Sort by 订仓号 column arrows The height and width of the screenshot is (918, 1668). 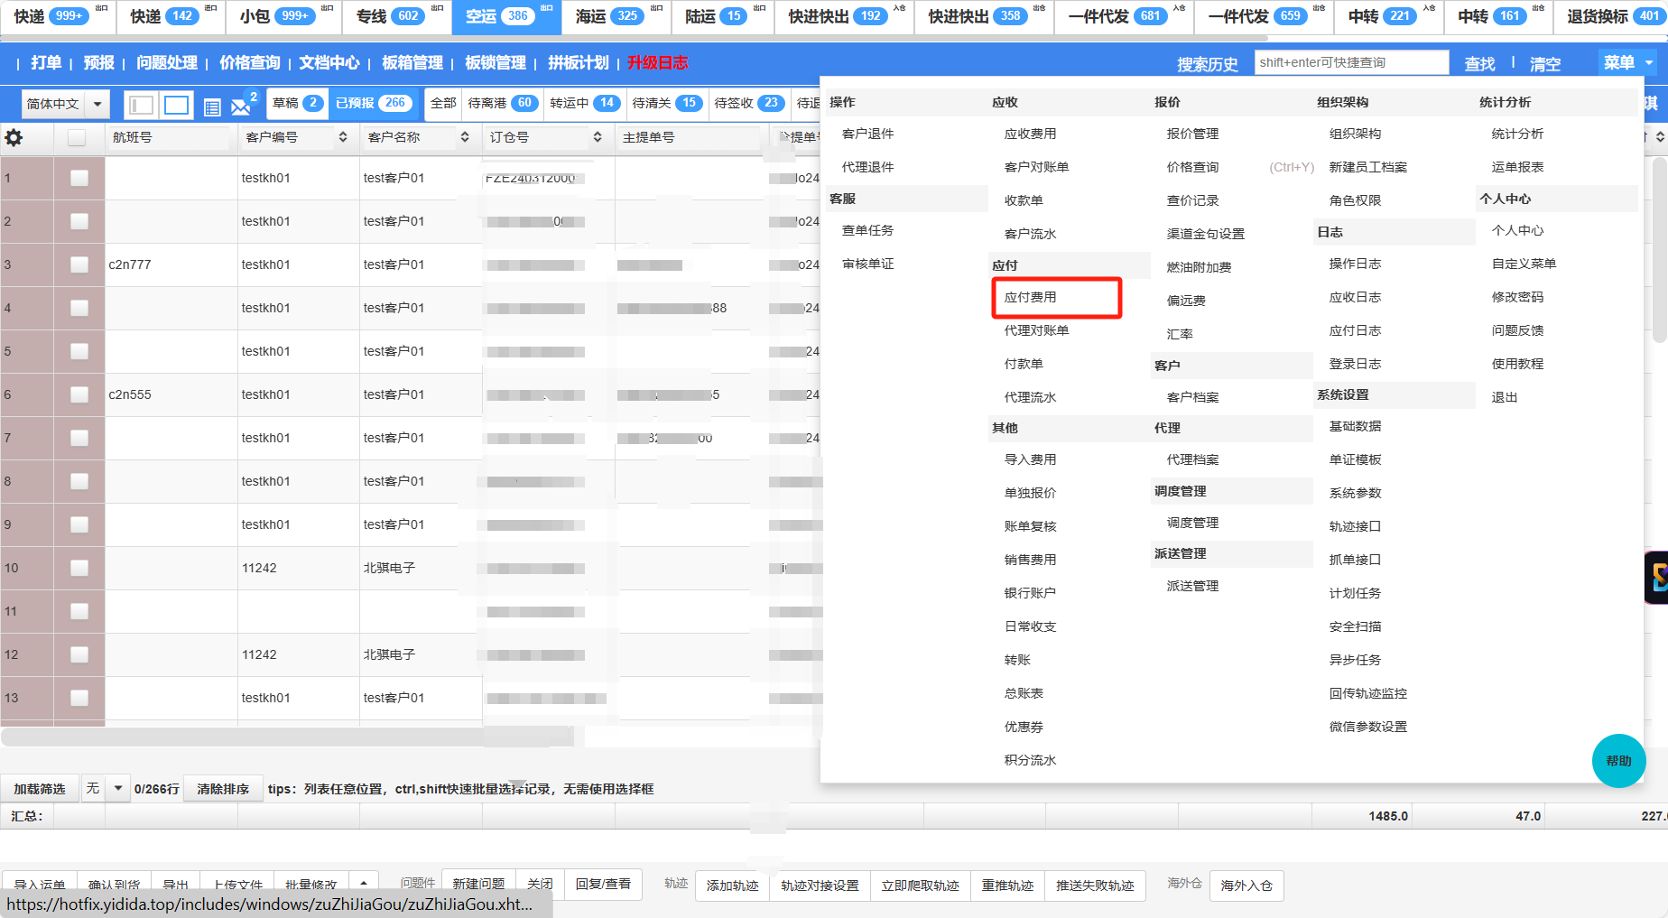point(598,137)
